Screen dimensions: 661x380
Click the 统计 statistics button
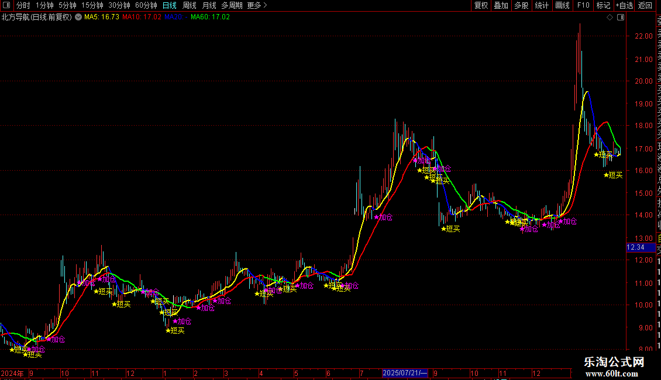coord(542,5)
